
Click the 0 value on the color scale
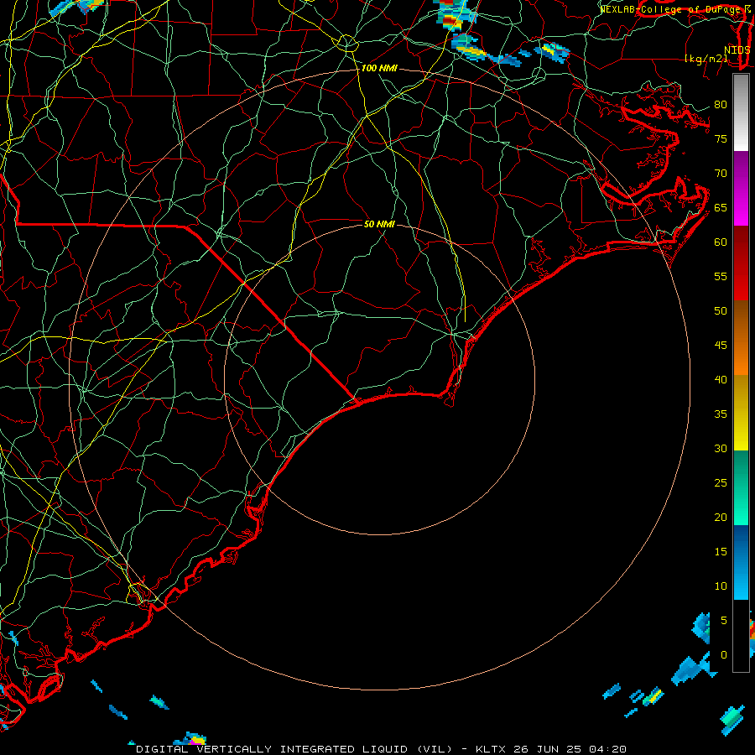click(724, 655)
